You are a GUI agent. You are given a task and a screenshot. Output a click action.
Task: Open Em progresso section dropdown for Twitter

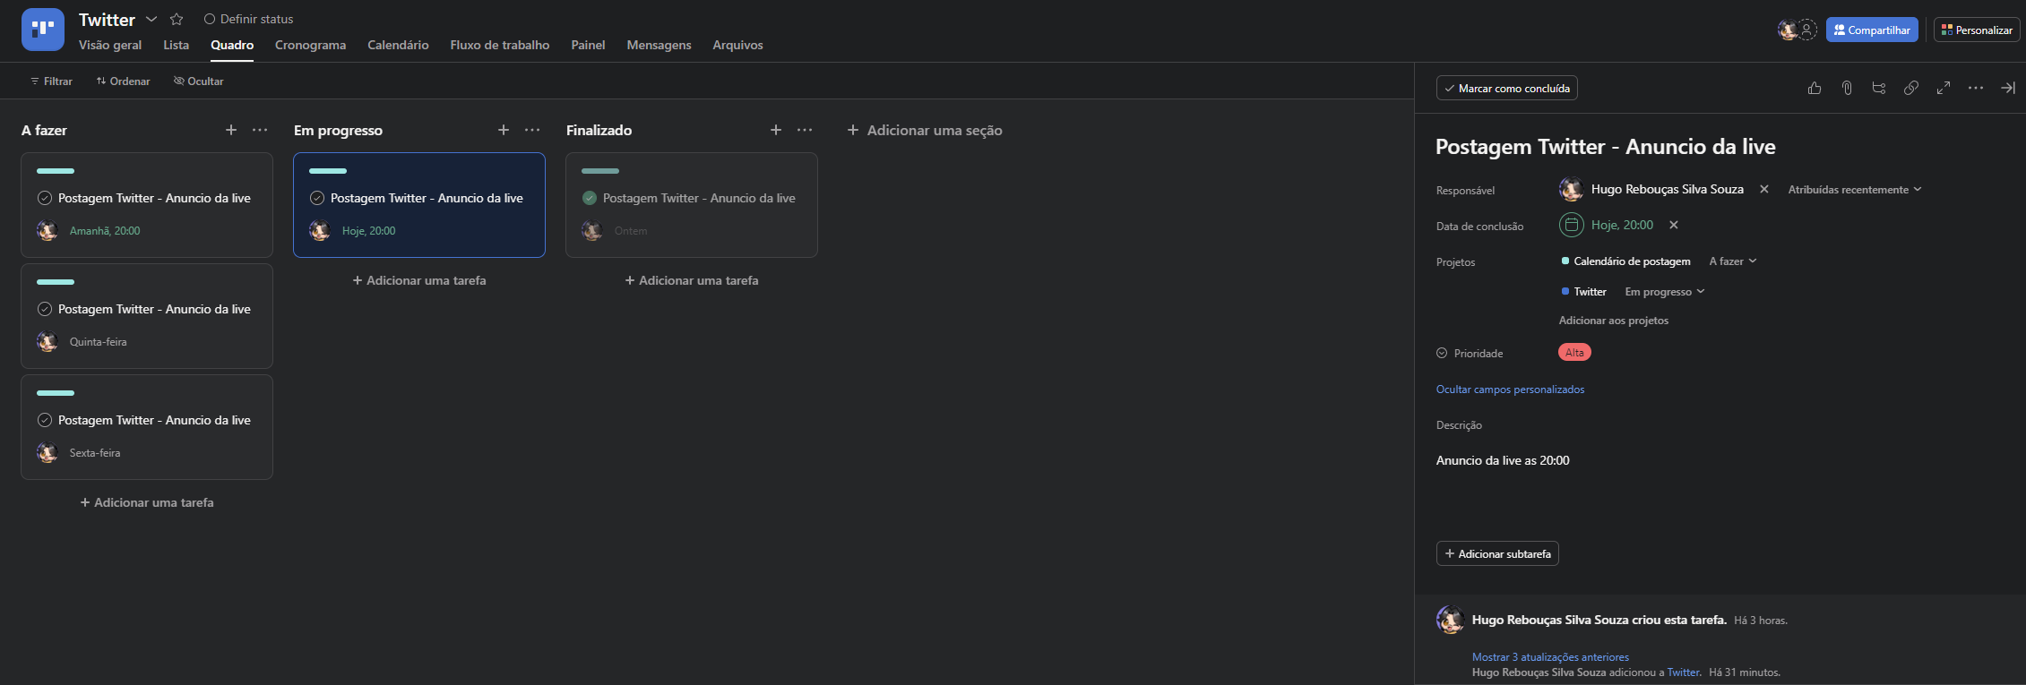(x=1665, y=292)
